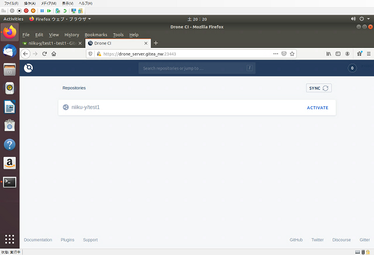374x255 pixels.
Task: Open the niiku-y/test1 repository row
Action: coord(197,107)
